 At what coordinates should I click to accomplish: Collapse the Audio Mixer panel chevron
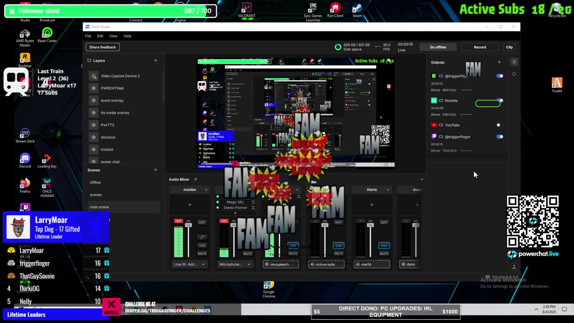422,179
